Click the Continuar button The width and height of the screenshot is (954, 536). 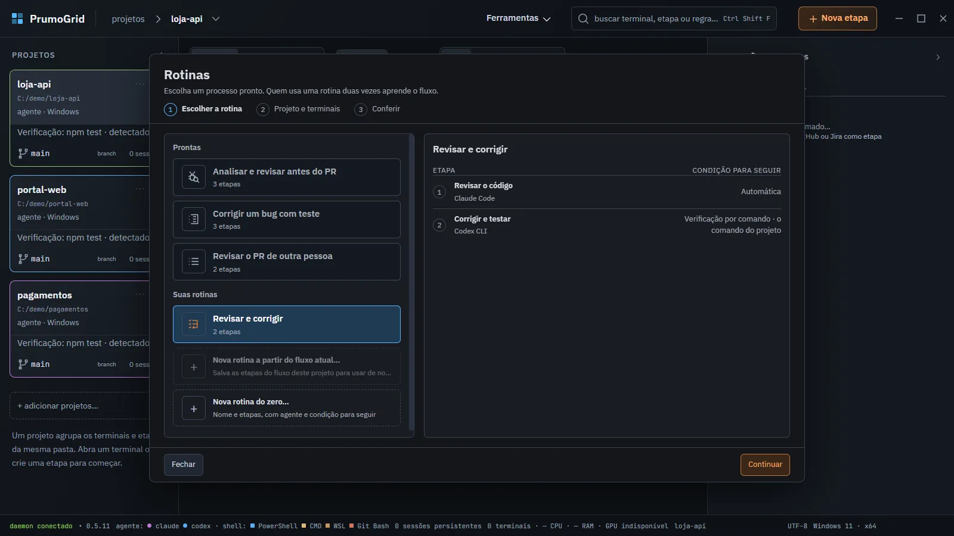pyautogui.click(x=765, y=465)
